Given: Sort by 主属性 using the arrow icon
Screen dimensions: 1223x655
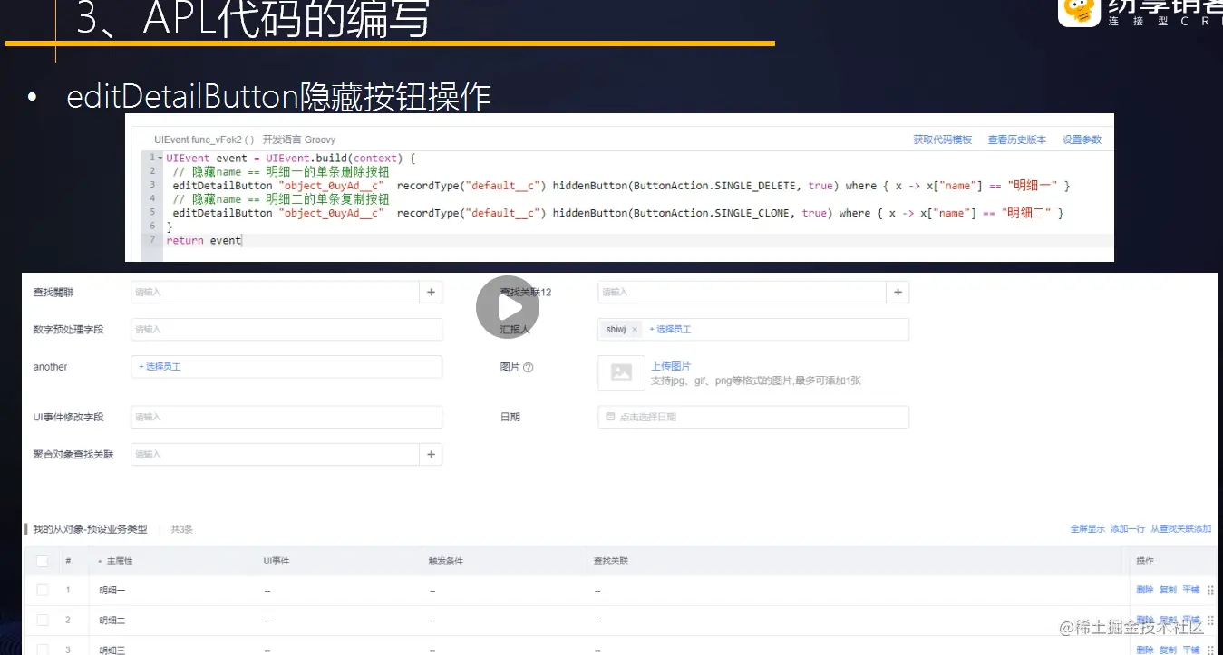Looking at the screenshot, I should [x=100, y=562].
